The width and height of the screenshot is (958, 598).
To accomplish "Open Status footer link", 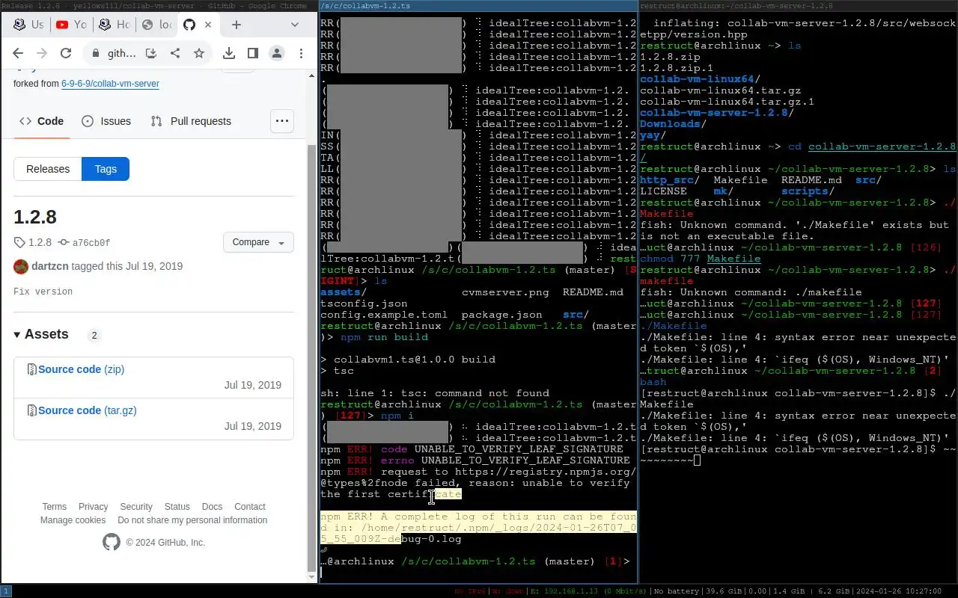I will click(177, 507).
